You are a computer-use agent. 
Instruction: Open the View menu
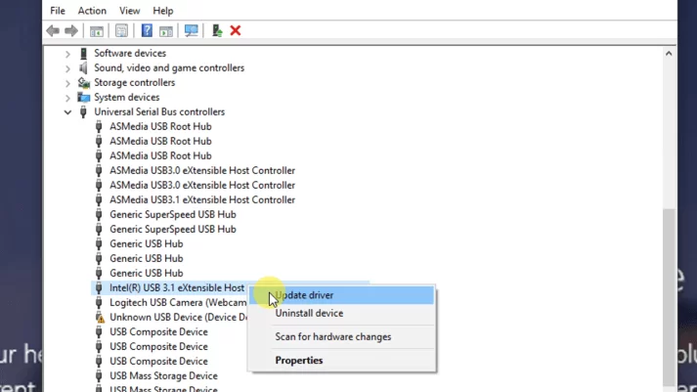[x=129, y=11]
